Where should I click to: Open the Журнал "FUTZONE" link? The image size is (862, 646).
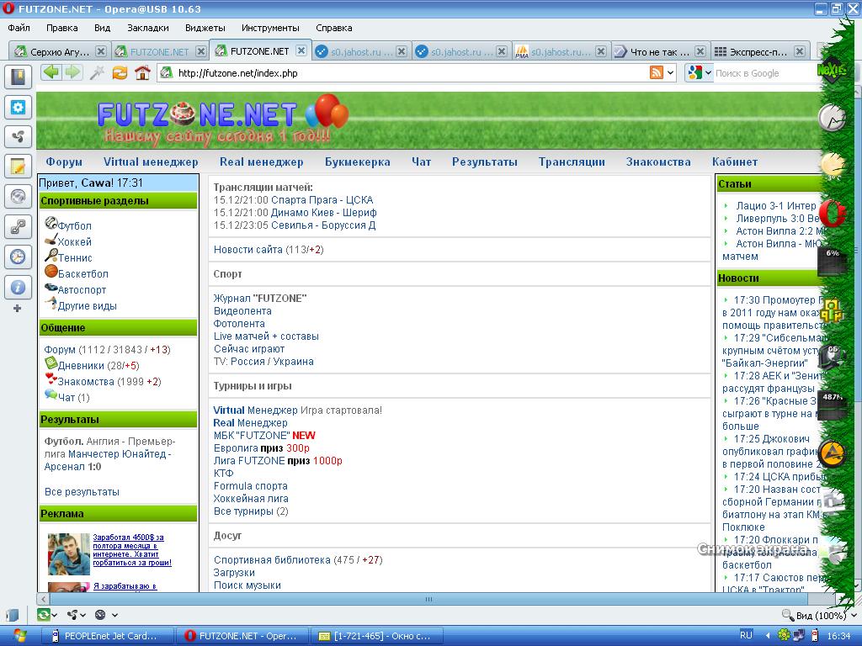260,299
